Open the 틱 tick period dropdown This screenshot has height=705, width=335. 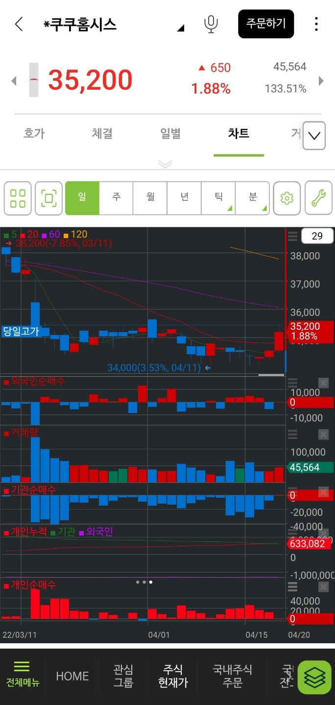pyautogui.click(x=218, y=198)
